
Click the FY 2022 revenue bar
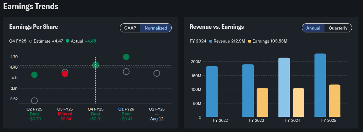pos(212,92)
